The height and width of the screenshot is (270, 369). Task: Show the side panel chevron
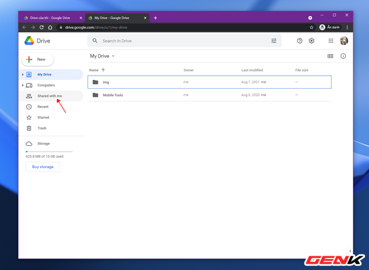(x=350, y=251)
